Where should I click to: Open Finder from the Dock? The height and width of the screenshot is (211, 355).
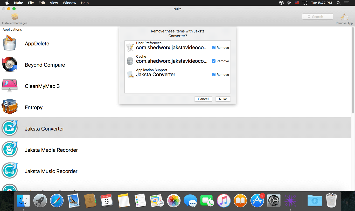click(x=23, y=201)
